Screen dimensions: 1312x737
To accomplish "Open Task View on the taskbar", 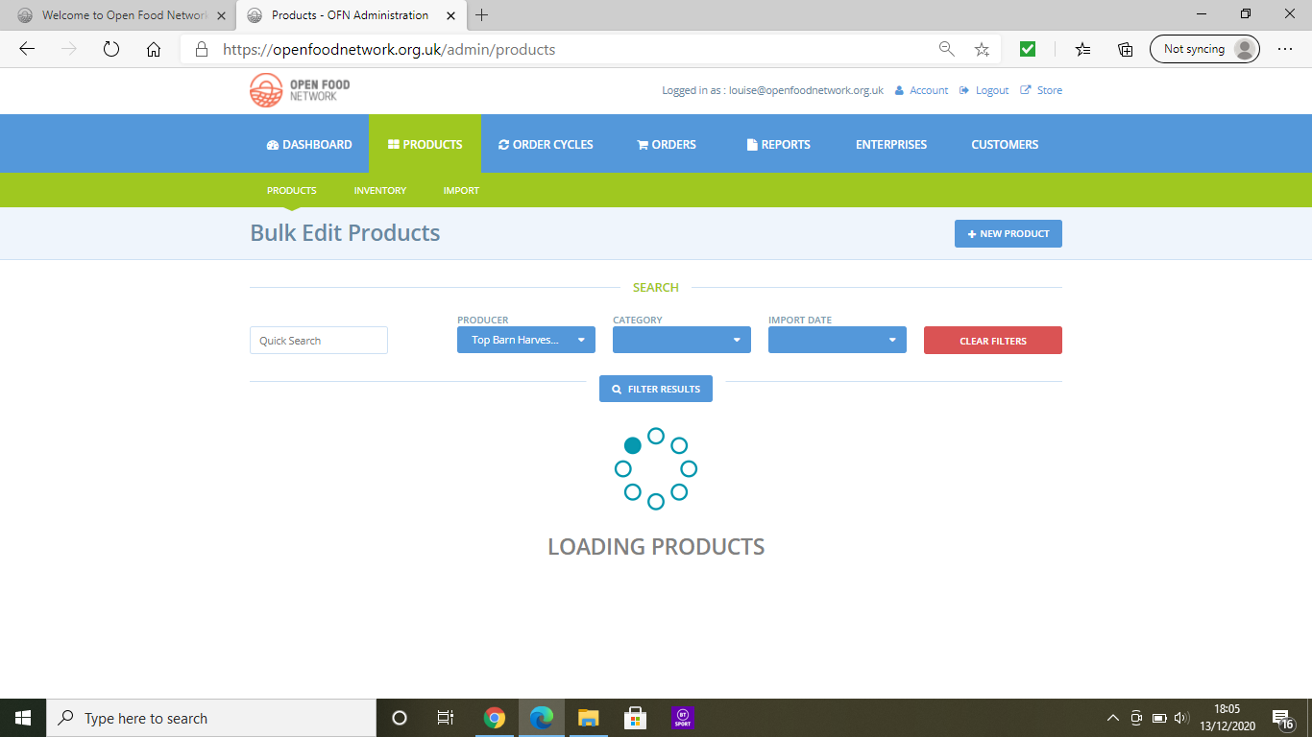I will (x=446, y=718).
